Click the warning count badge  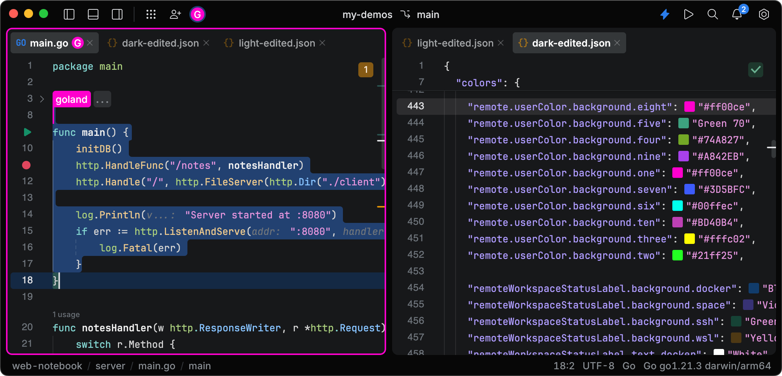click(x=365, y=70)
